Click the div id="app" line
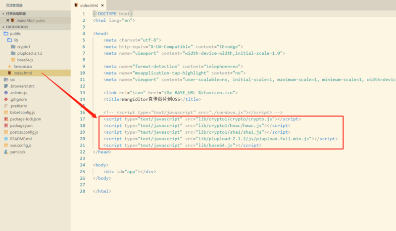396x231 pixels. click(130, 172)
